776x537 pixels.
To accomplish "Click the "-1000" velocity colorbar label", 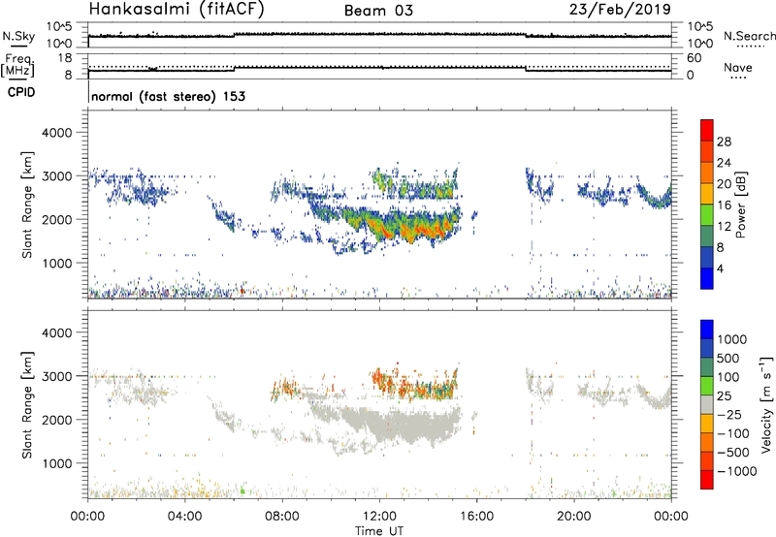I will [x=736, y=471].
